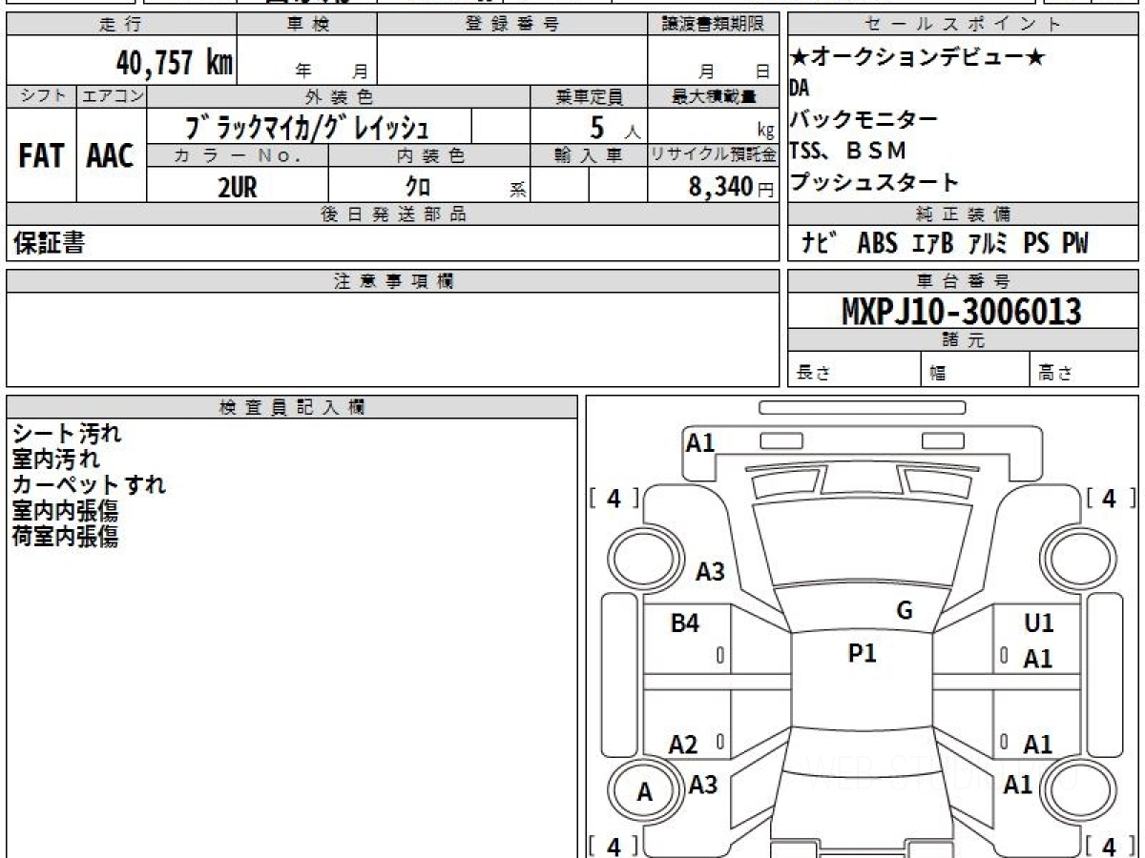Select the カラーNo. header
Screen dimensions: 1145x858
pyautogui.click(x=238, y=155)
